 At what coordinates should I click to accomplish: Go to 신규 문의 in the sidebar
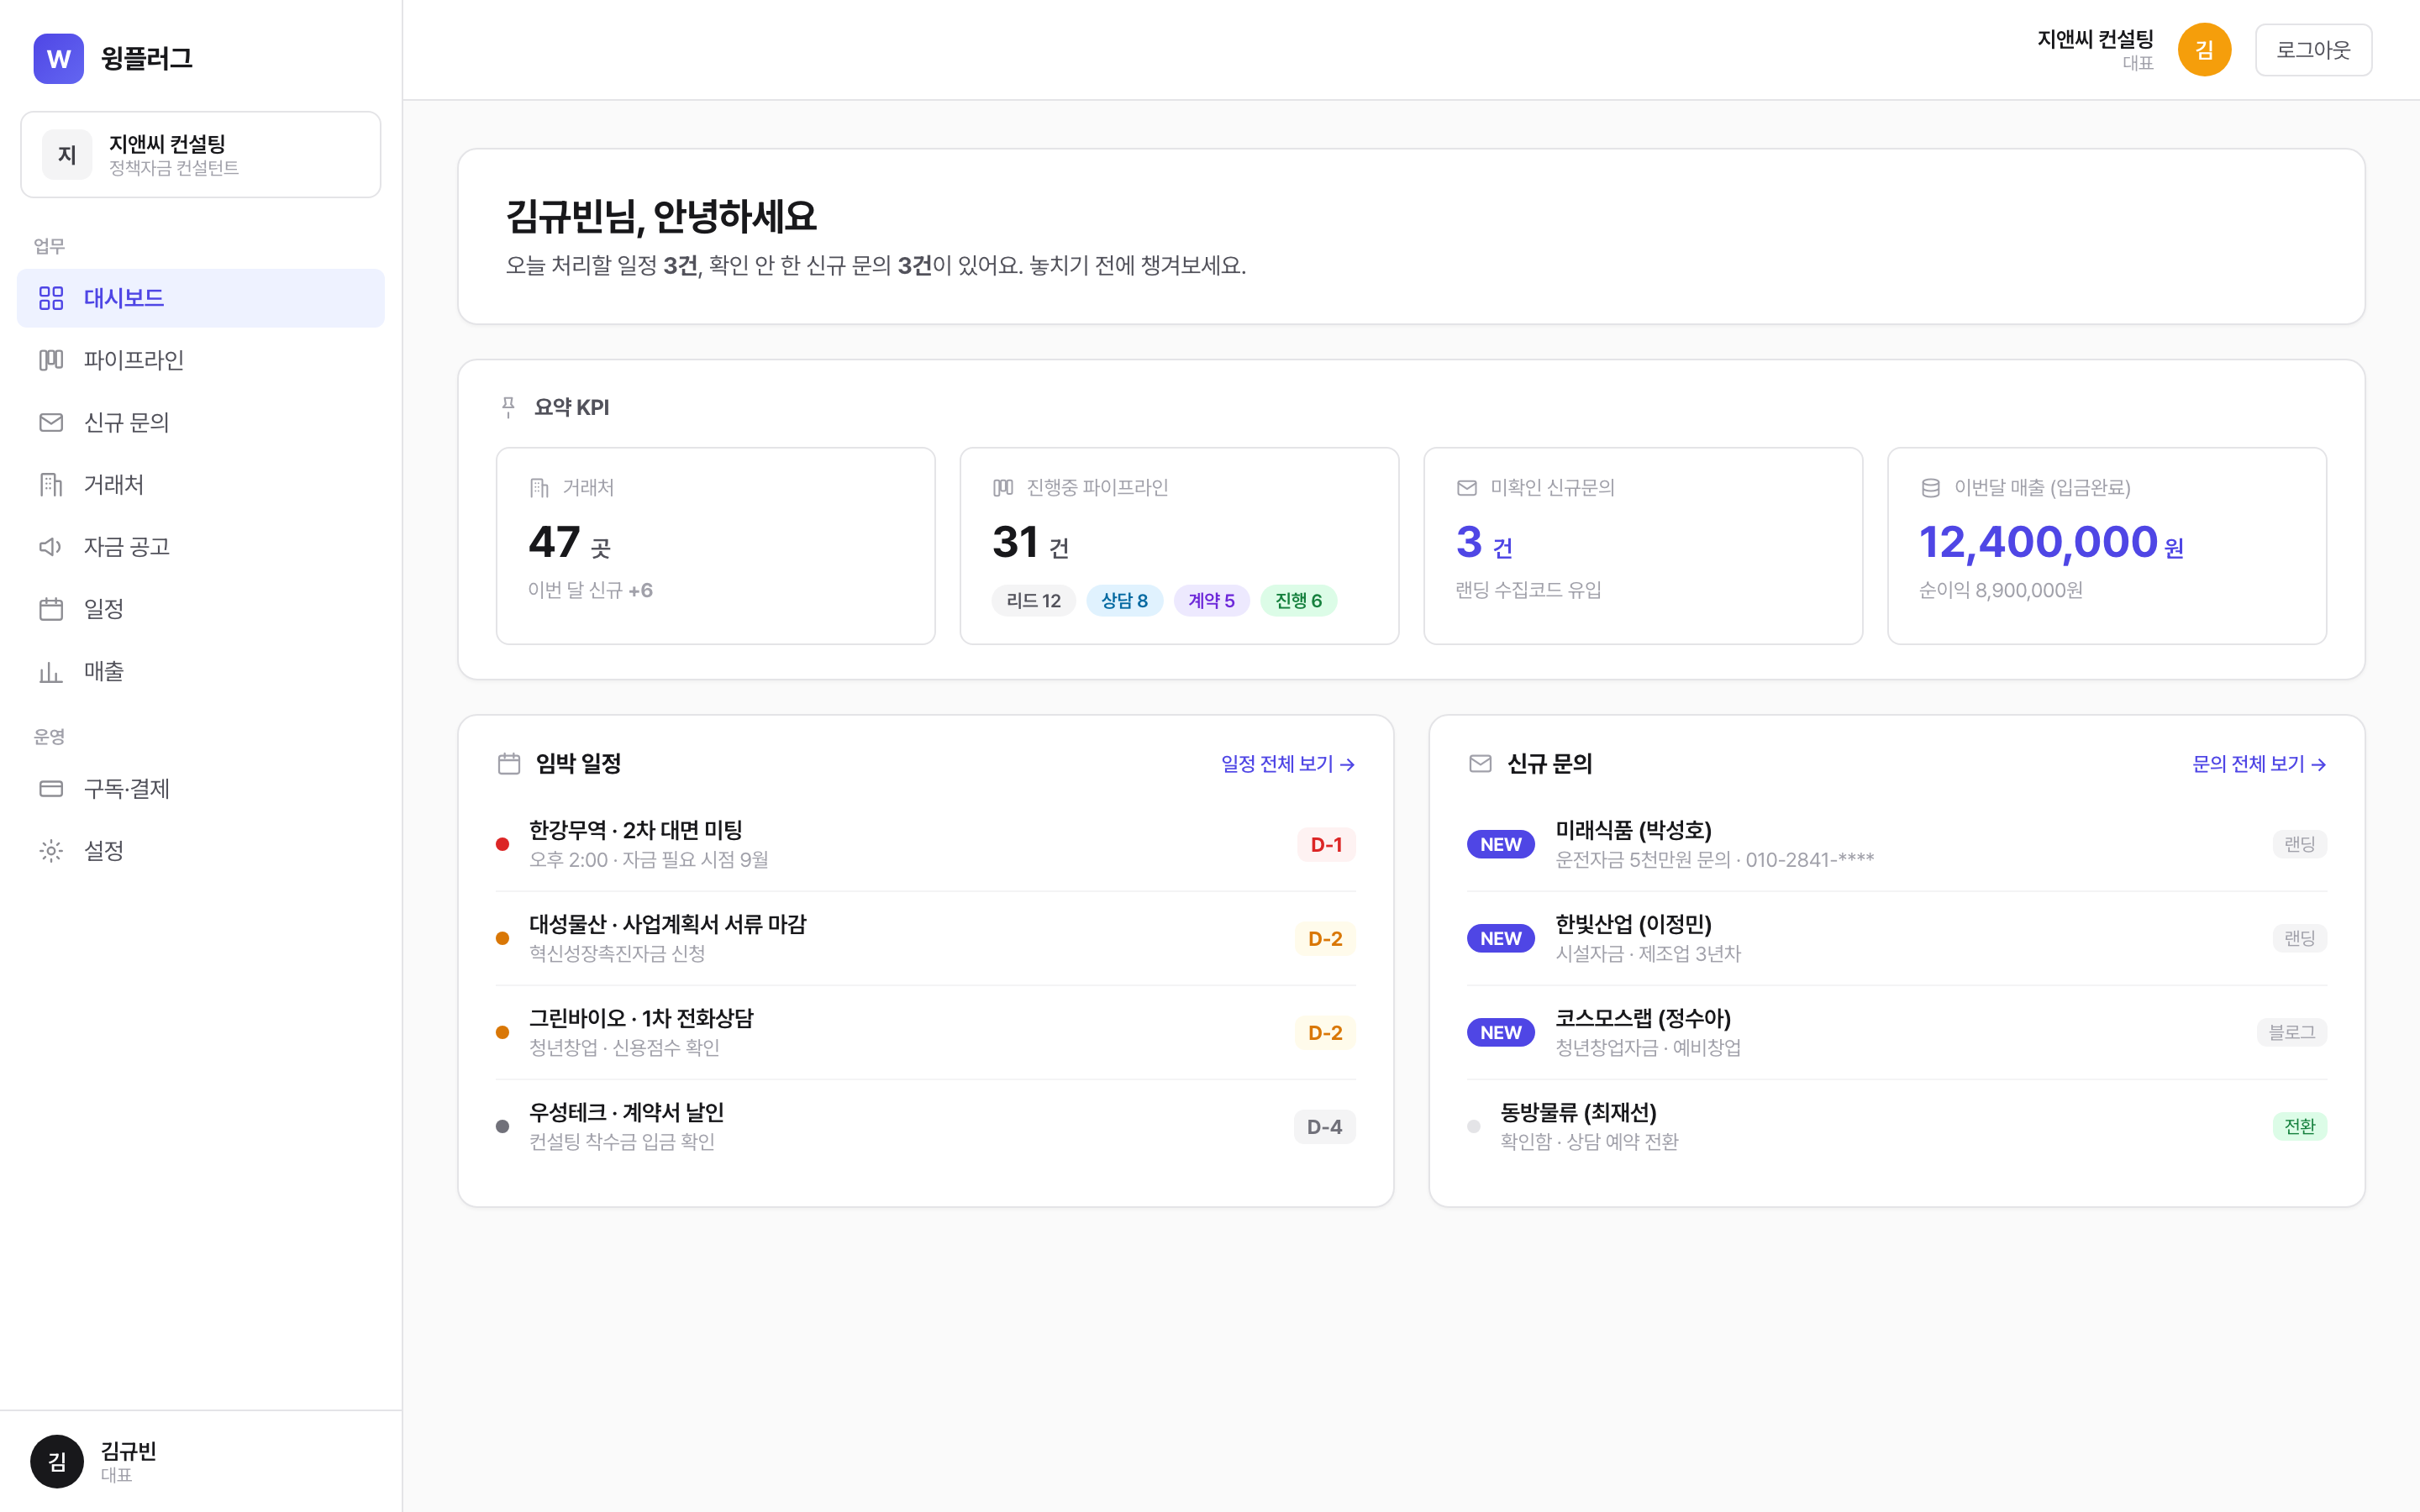[x=201, y=422]
